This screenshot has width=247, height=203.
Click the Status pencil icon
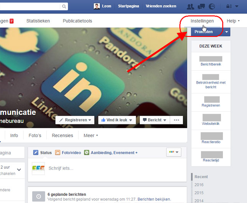[x=36, y=153]
